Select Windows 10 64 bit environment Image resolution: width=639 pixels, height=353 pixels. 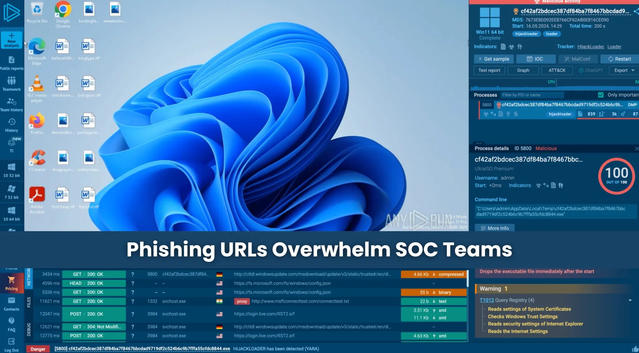click(x=12, y=214)
